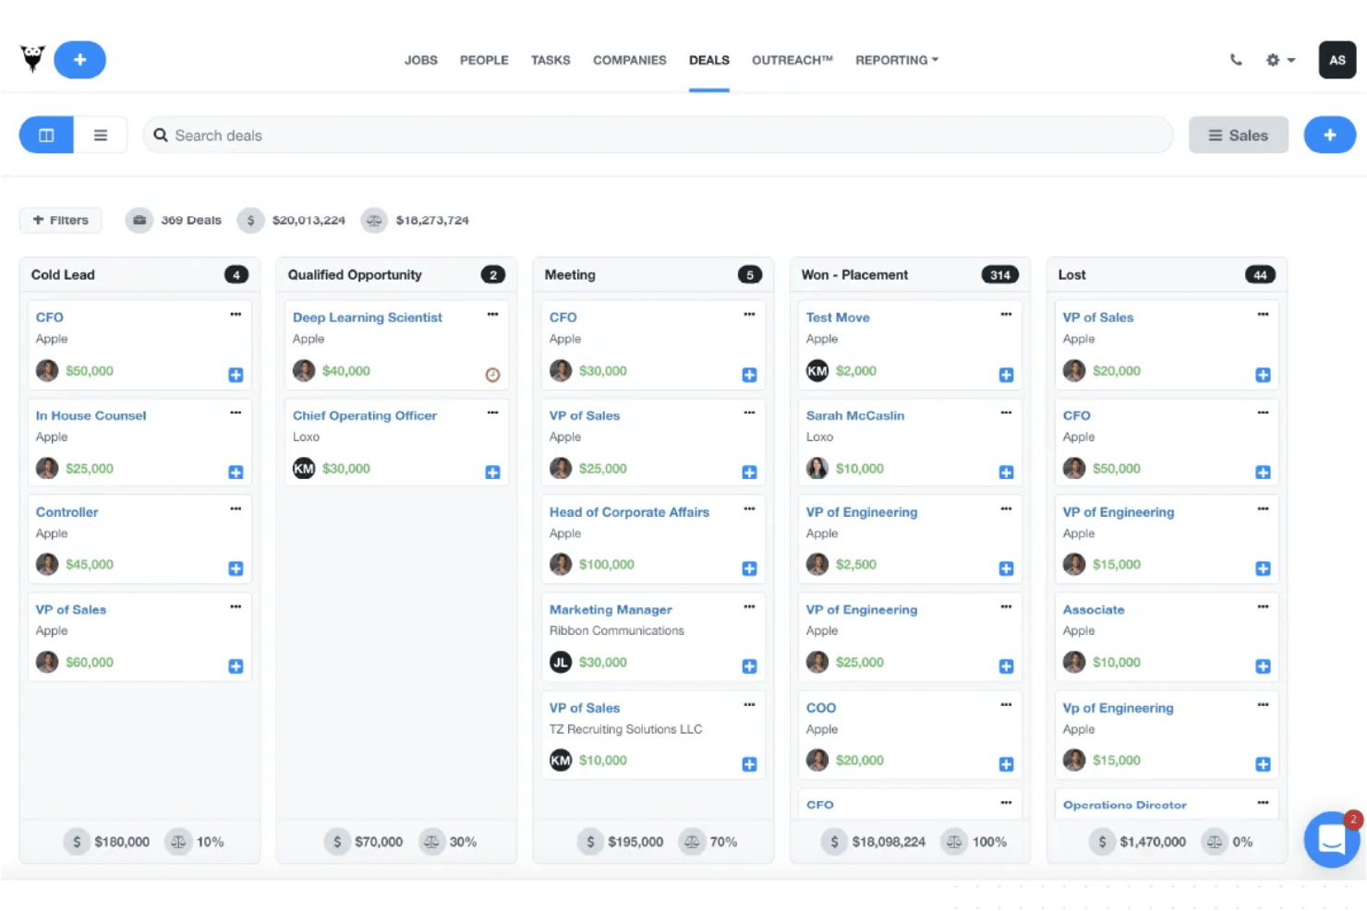Click plus icon on In House Counsel card
Image resolution: width=1367 pixels, height=911 pixels.
point(236,473)
